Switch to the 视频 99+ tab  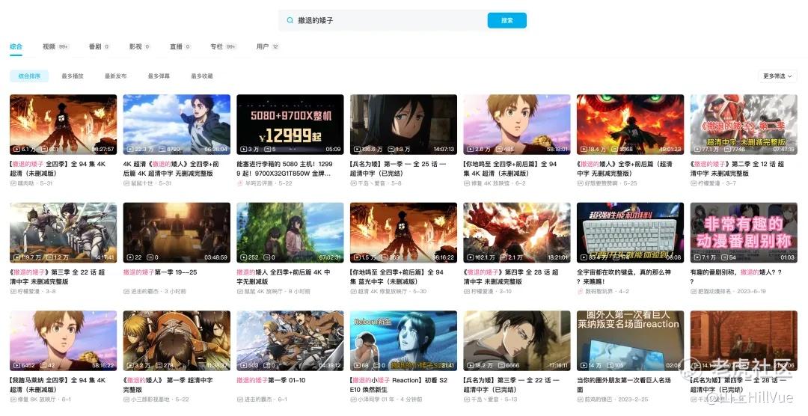click(x=55, y=46)
